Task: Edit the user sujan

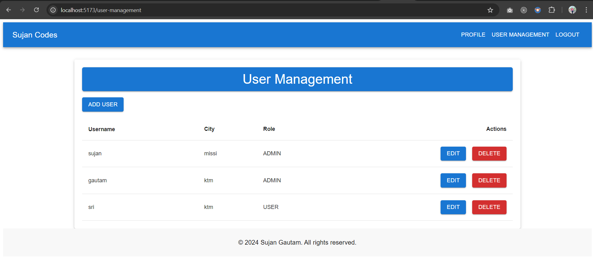Action: [x=453, y=153]
